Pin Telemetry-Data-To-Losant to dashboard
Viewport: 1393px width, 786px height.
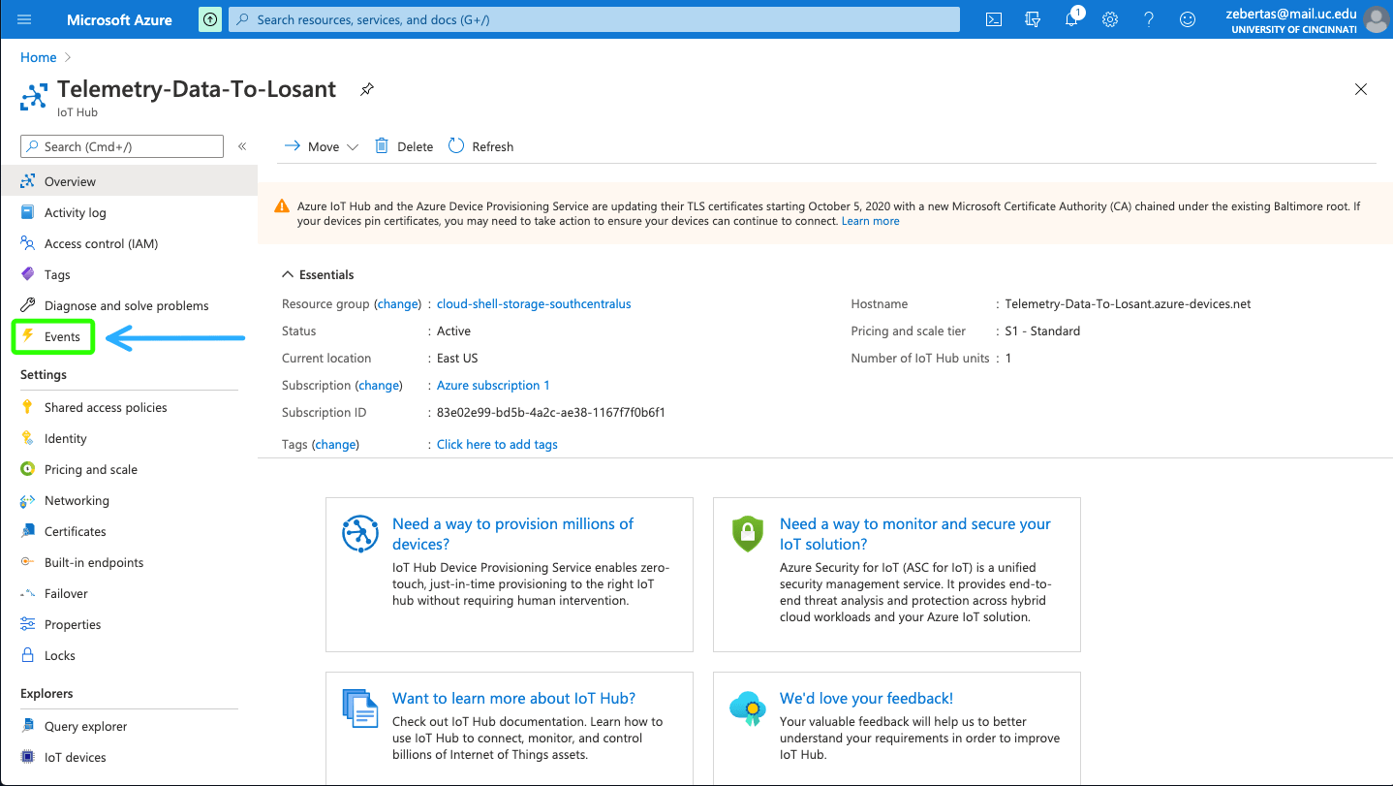366,89
